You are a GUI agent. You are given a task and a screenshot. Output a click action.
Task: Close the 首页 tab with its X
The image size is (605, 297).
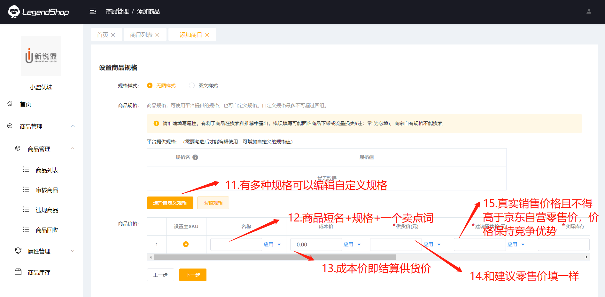[113, 35]
